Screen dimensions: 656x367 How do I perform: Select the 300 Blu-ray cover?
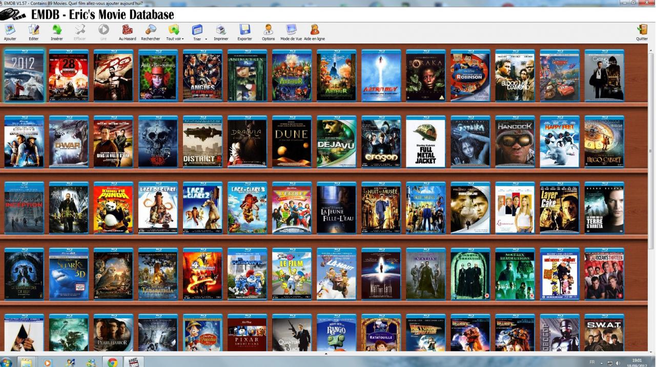113,76
